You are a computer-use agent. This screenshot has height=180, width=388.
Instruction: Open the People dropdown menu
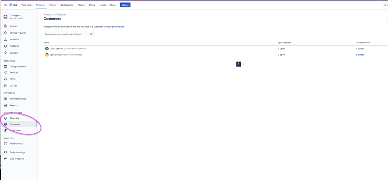click(x=82, y=5)
